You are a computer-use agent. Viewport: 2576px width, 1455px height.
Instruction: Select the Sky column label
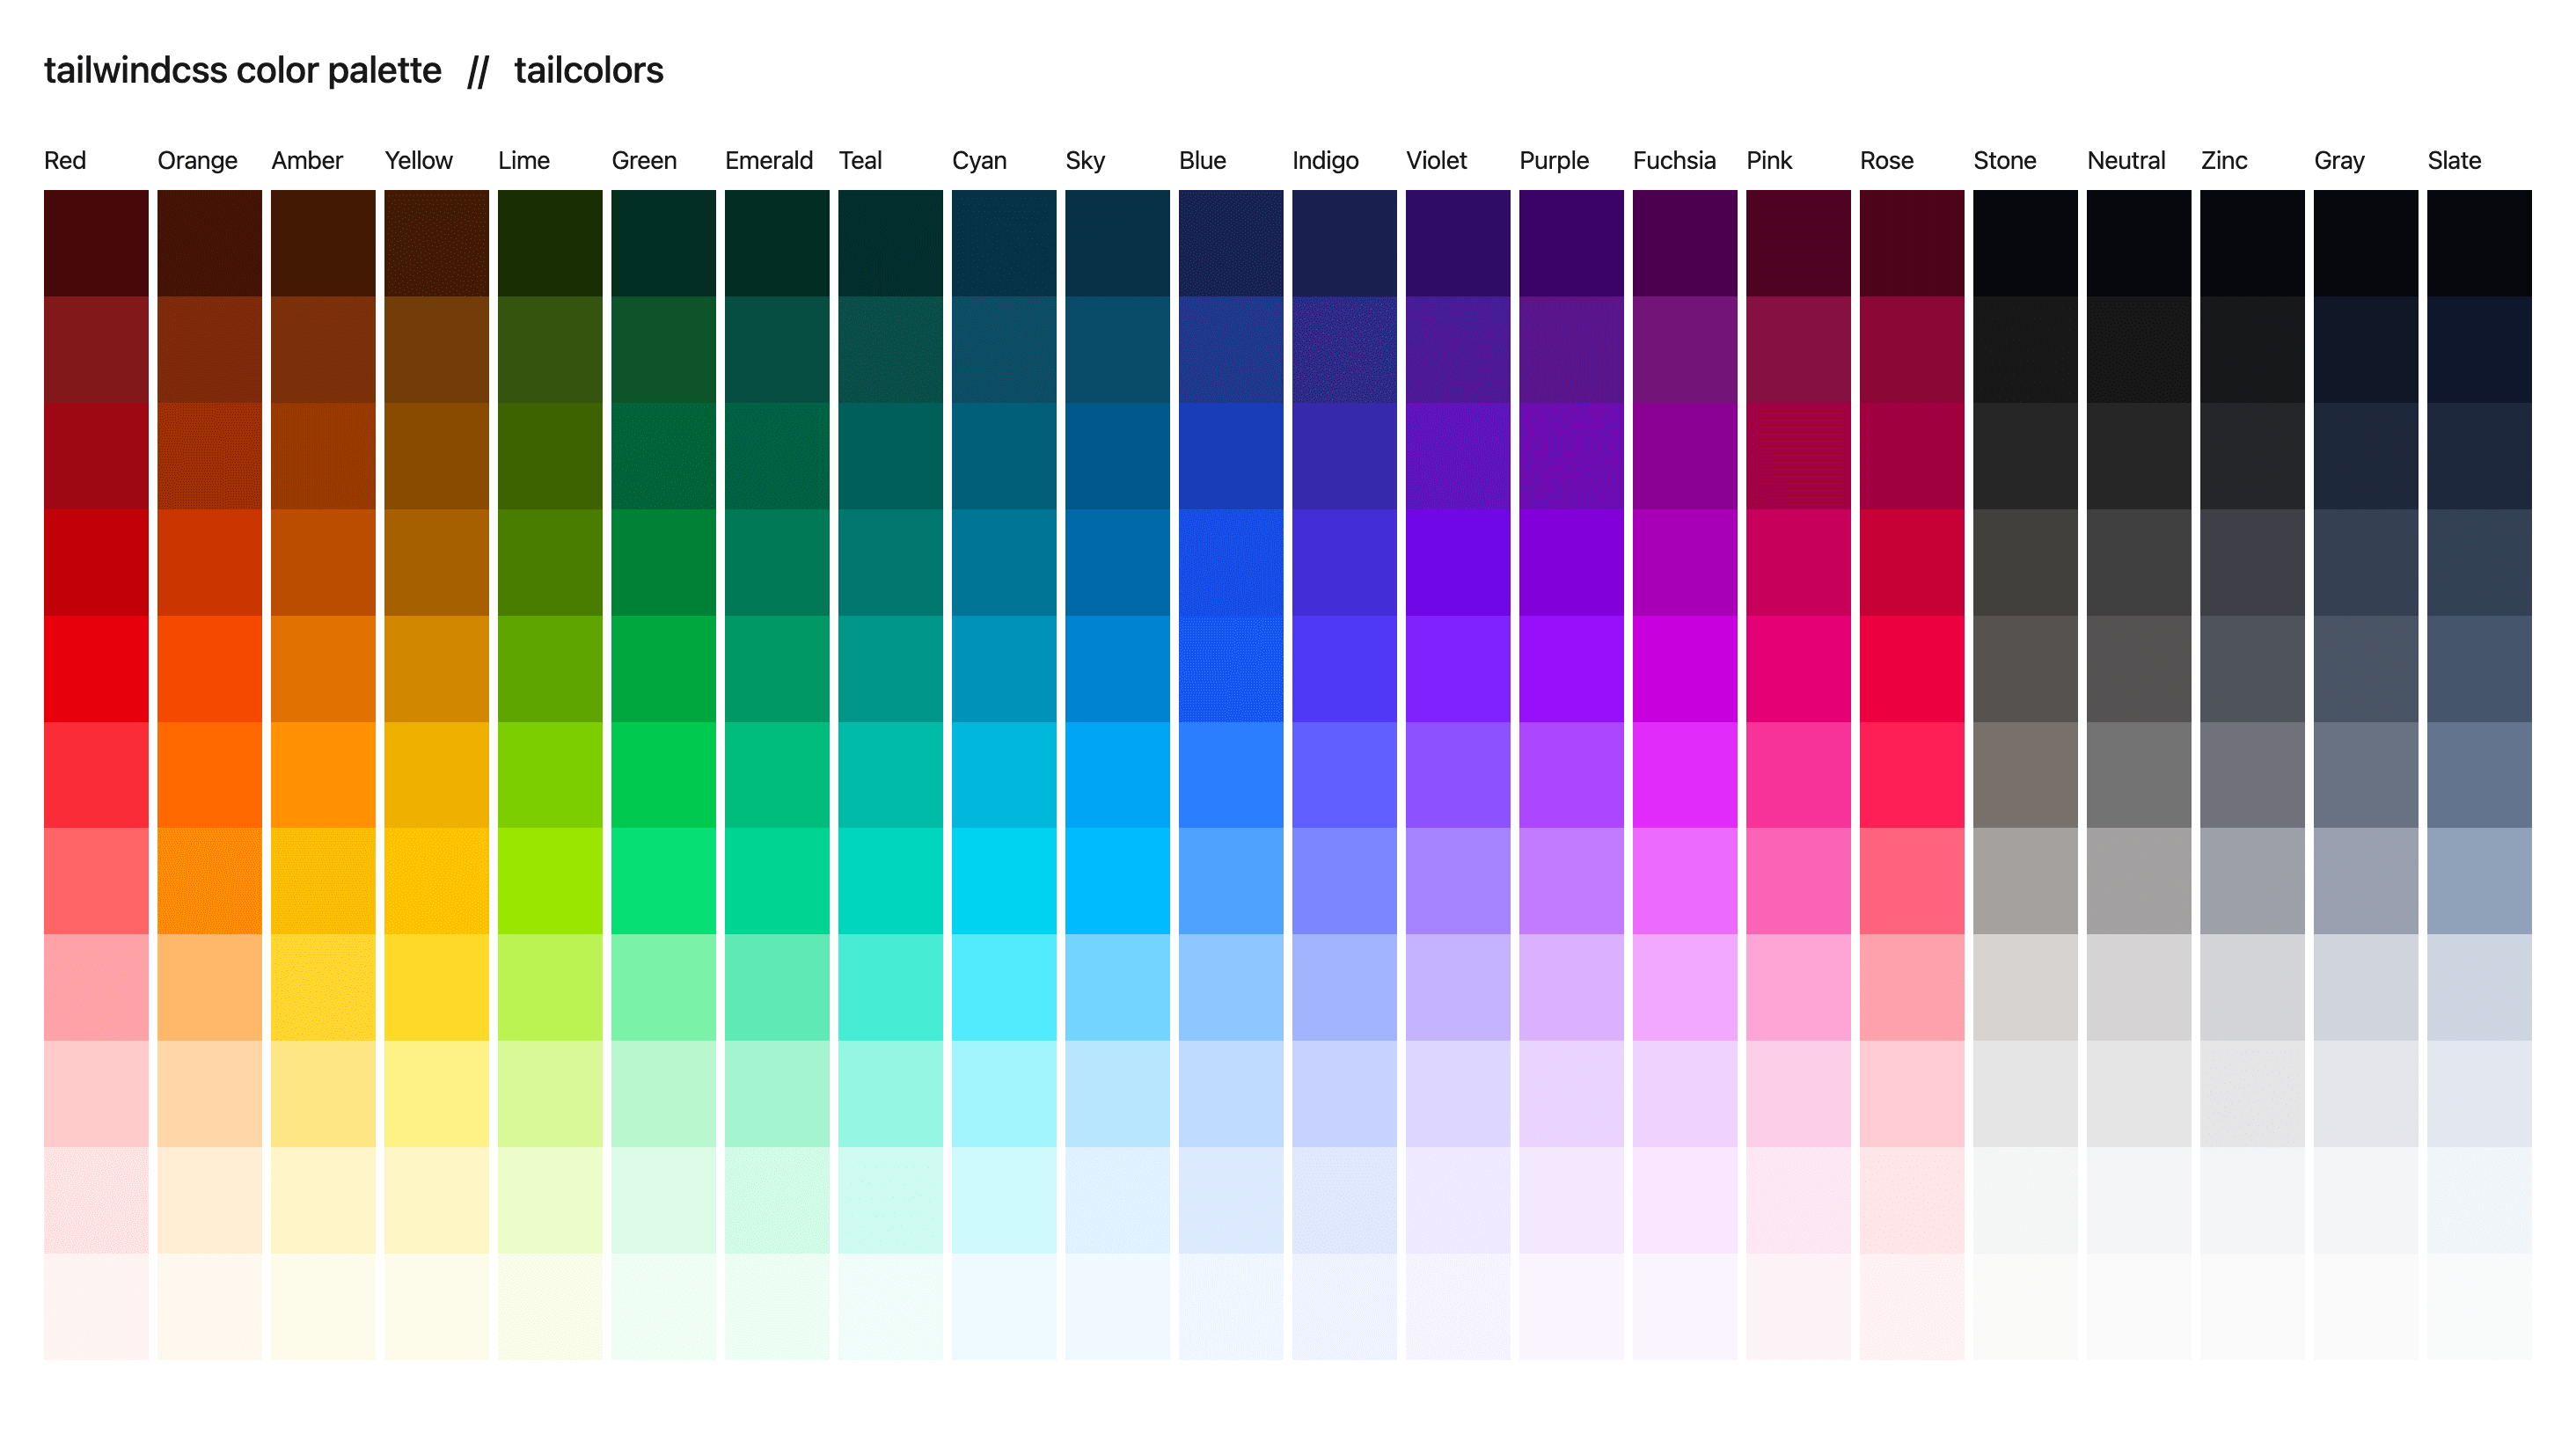[x=1085, y=161]
